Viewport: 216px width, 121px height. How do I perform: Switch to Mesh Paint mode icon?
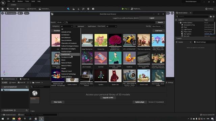click(83, 9)
